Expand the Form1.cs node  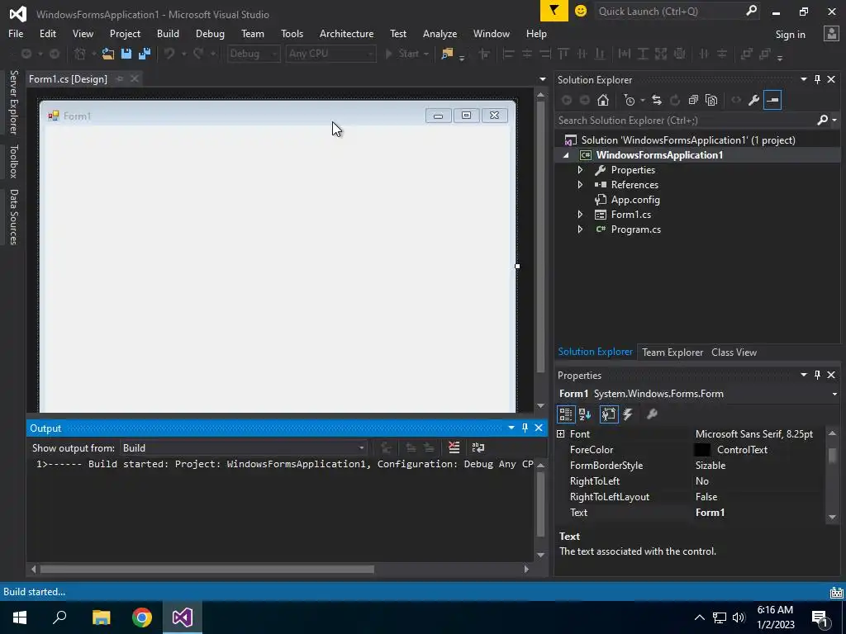pyautogui.click(x=580, y=215)
